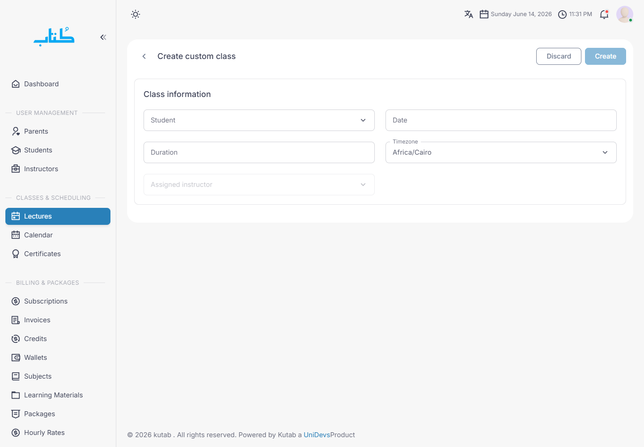This screenshot has width=644, height=447.
Task: Click the USER MANAGEMENT section label
Action: pos(47,113)
